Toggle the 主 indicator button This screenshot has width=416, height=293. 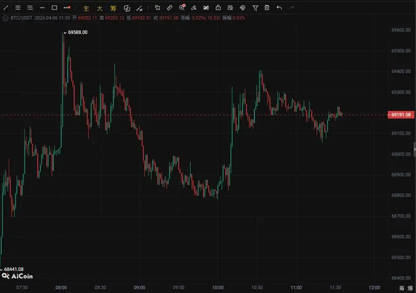tap(86, 9)
